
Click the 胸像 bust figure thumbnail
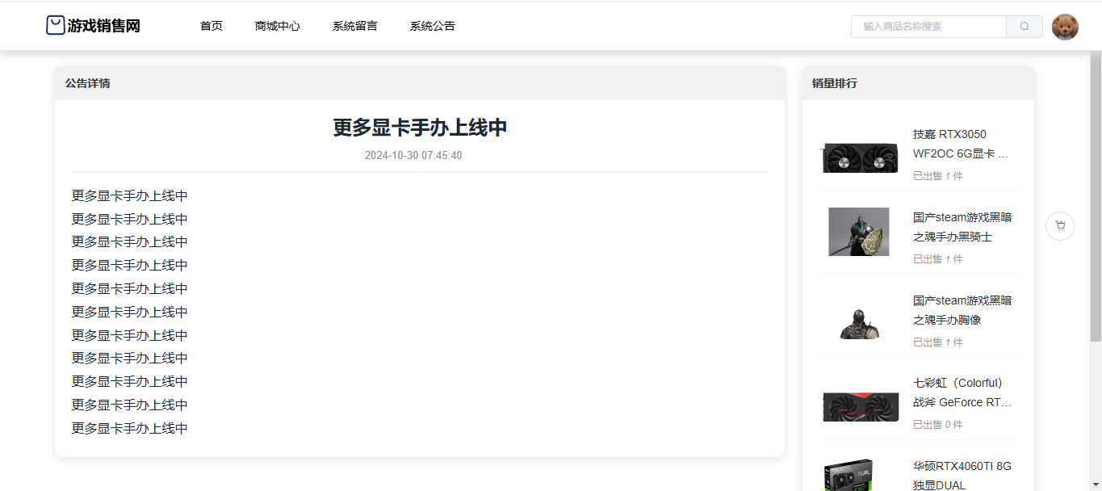[x=859, y=322]
